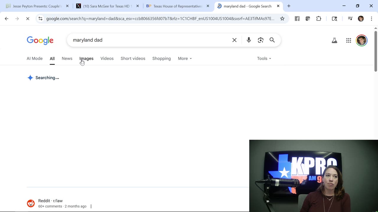Expand the More search filters dropdown

pos(185,58)
